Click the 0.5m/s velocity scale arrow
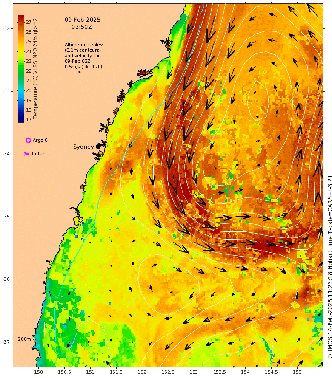The height and width of the screenshot is (378, 332). pyautogui.click(x=75, y=72)
